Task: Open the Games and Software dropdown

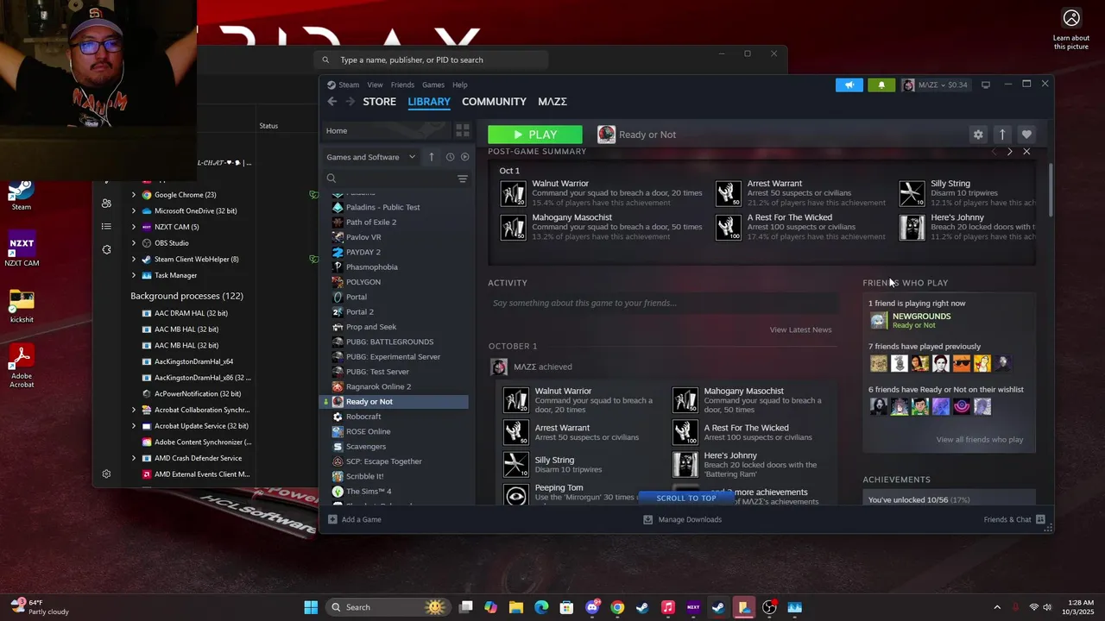Action: [370, 157]
